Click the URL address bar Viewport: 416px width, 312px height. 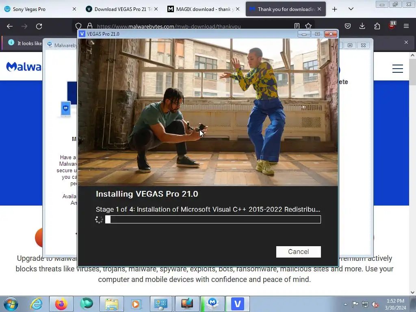click(x=194, y=26)
